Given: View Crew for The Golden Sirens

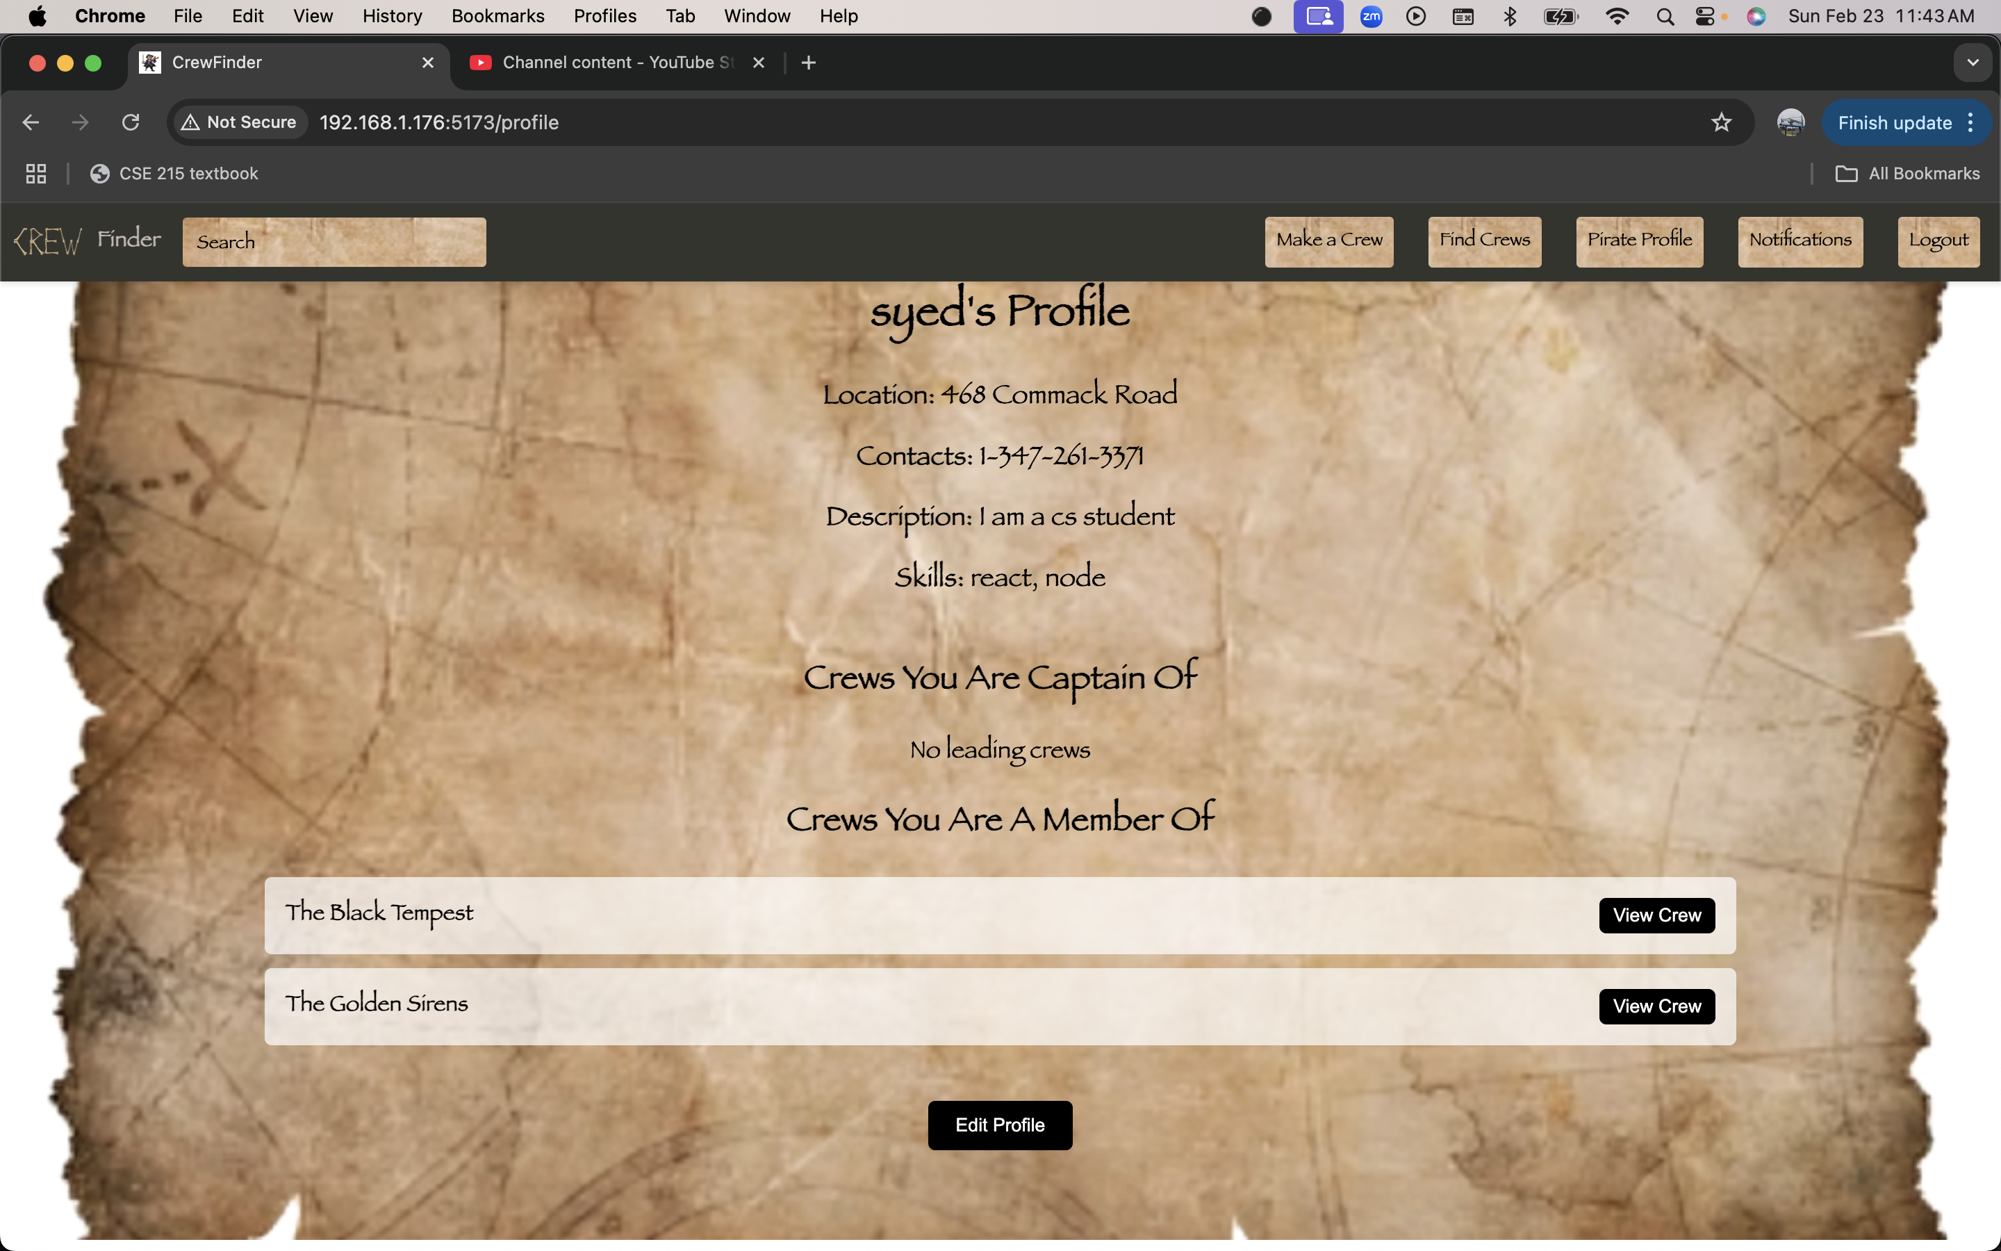Looking at the screenshot, I should (x=1656, y=1006).
